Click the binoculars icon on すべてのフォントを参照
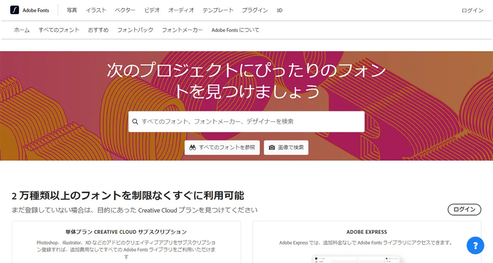The width and height of the screenshot is (493, 263). [x=192, y=148]
